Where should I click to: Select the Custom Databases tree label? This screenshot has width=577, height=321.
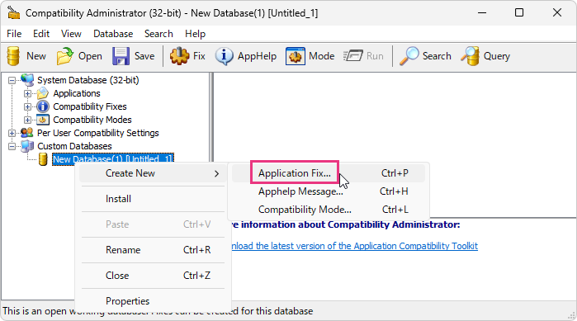tap(74, 146)
